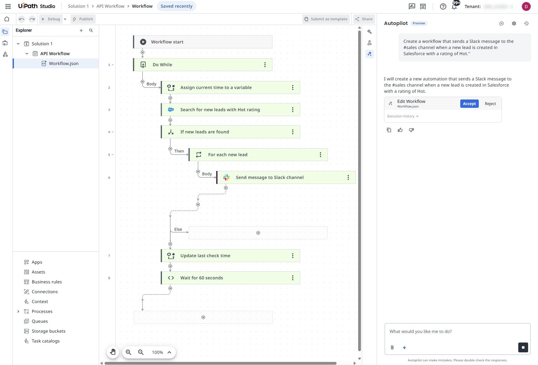This screenshot has height=365, width=538.
Task: Open options menu for Do While activity
Action: point(265,65)
